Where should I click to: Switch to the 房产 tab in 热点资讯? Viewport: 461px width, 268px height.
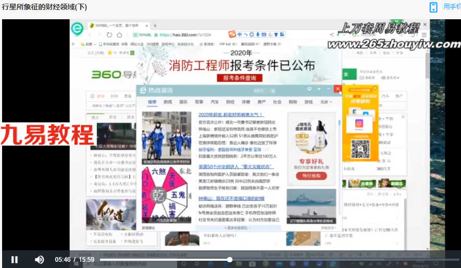click(x=261, y=102)
